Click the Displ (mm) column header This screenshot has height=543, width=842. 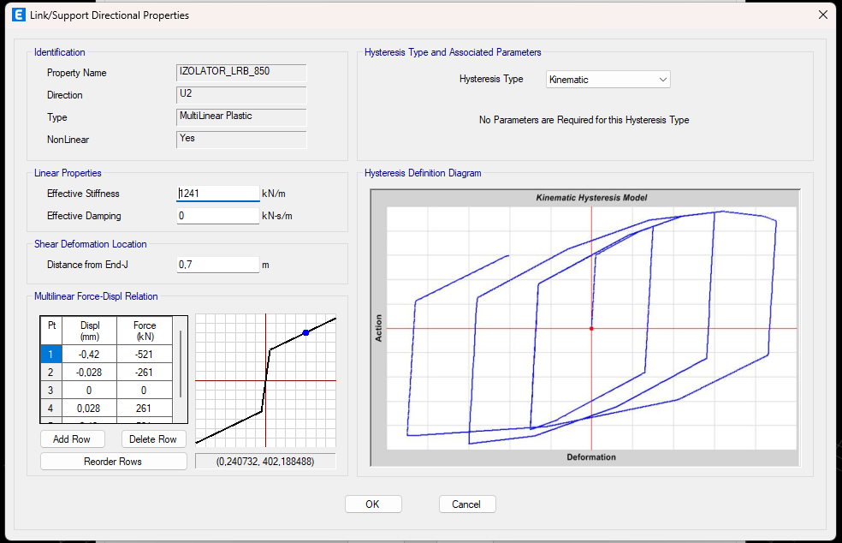pos(89,331)
